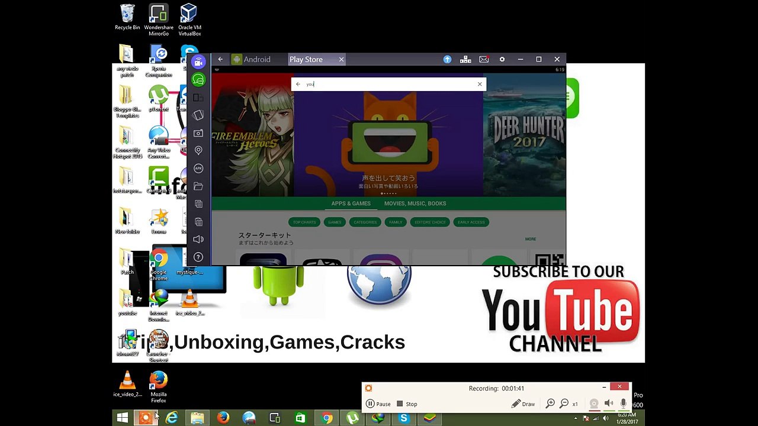
Task: Pause the screen recording
Action: pyautogui.click(x=378, y=404)
